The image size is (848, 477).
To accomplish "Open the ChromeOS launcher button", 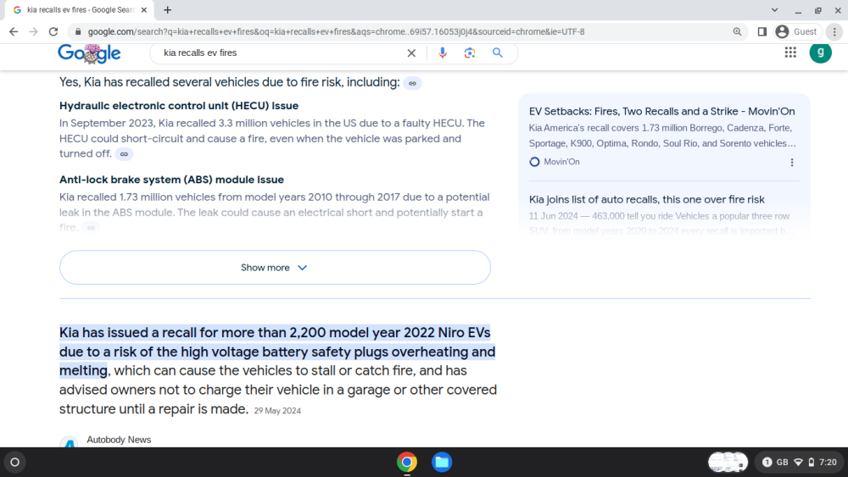I will 15,463.
